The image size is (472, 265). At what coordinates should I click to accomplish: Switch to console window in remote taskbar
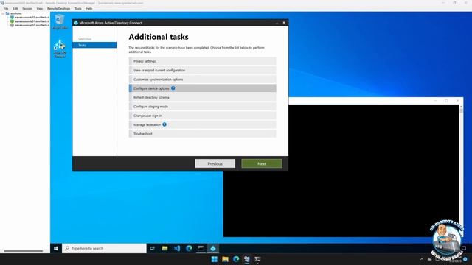201,248
